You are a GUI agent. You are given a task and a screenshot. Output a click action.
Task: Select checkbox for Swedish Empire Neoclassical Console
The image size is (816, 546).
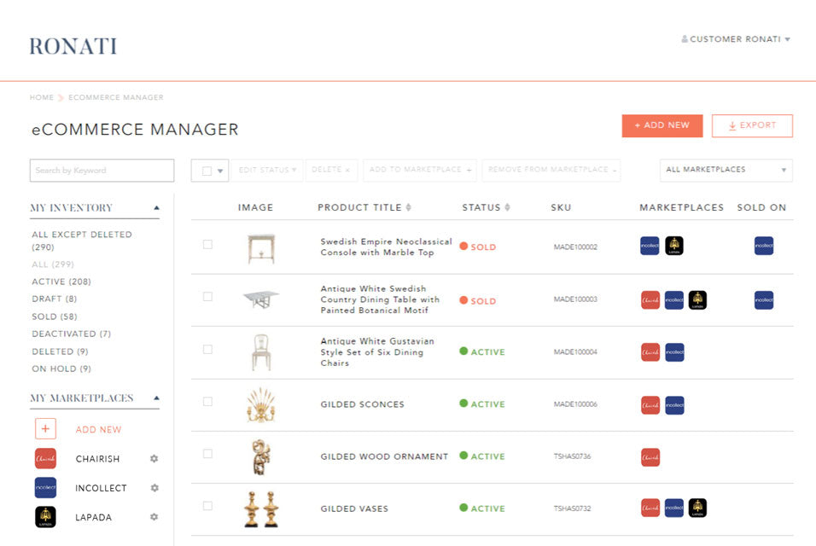click(x=207, y=244)
